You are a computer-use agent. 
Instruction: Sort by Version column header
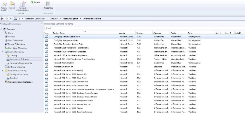click(x=144, y=33)
